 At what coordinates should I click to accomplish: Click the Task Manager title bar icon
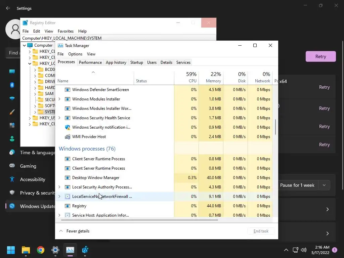coord(60,46)
